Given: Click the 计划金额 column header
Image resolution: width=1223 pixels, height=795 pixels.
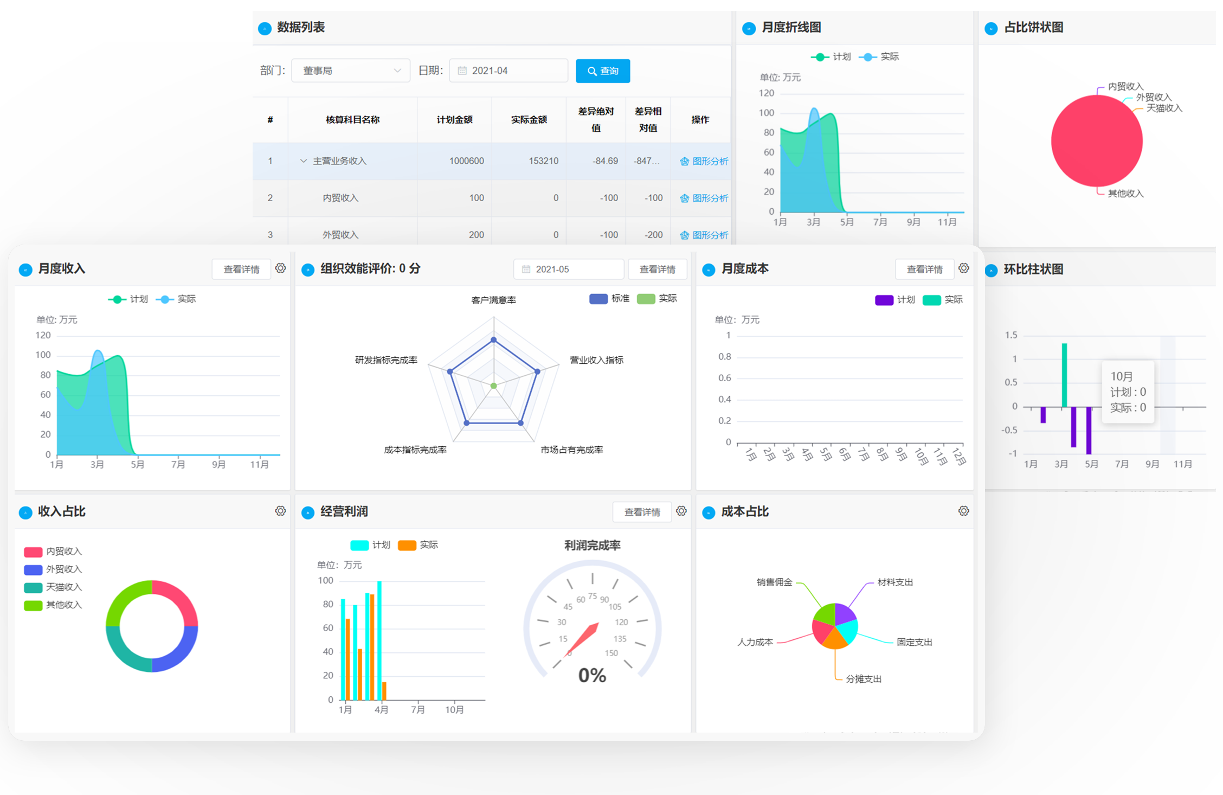Looking at the screenshot, I should [x=454, y=119].
